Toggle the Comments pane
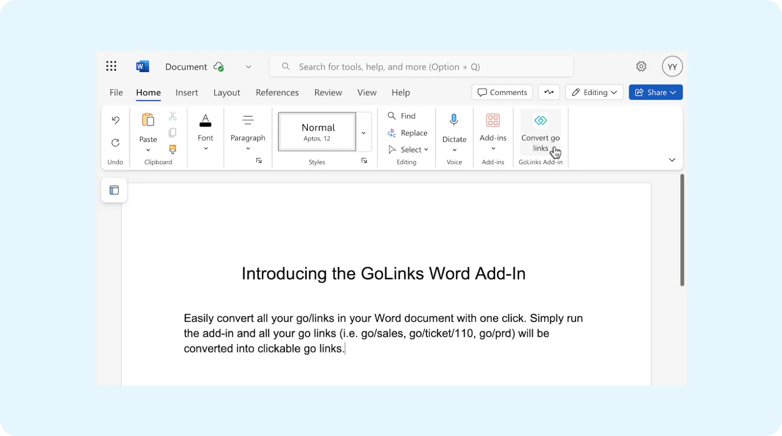This screenshot has height=436, width=782. (502, 92)
